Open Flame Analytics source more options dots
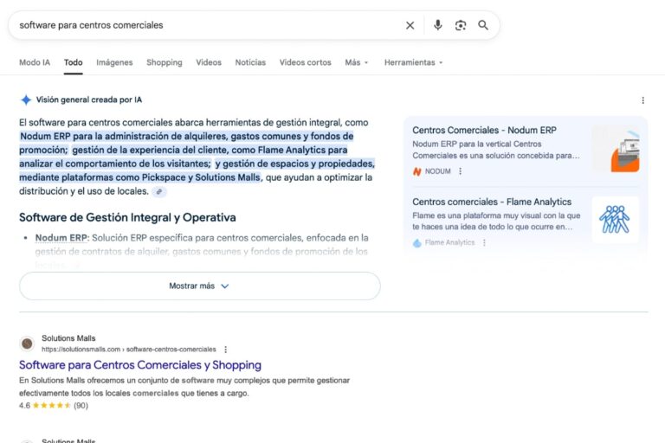Viewport: 665px width, 443px height. 484,242
